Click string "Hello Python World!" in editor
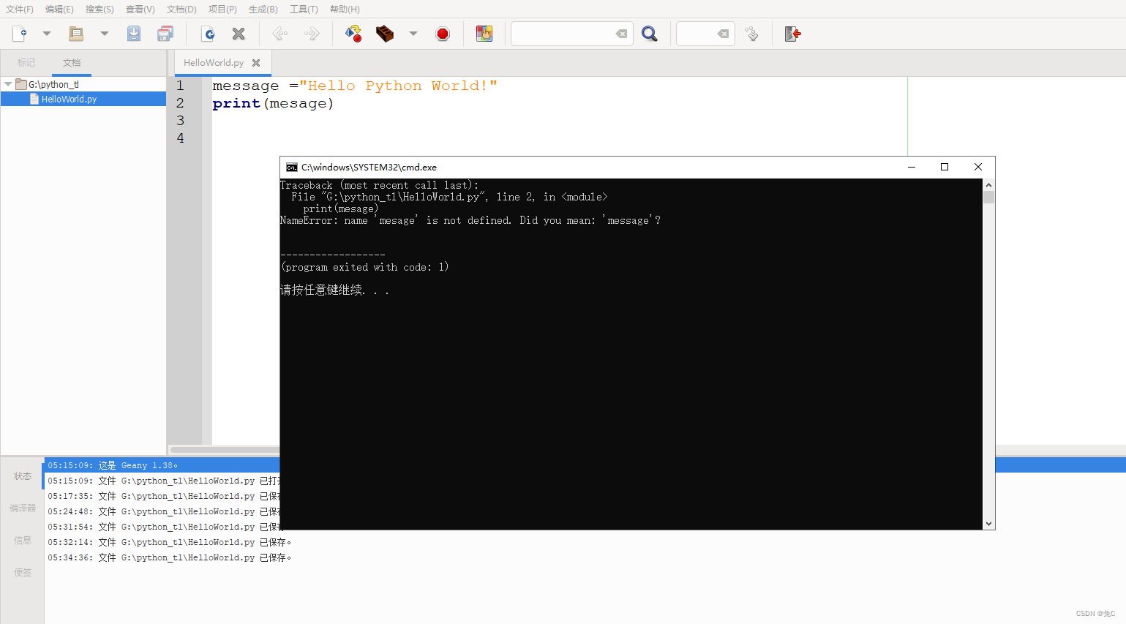 [398, 86]
